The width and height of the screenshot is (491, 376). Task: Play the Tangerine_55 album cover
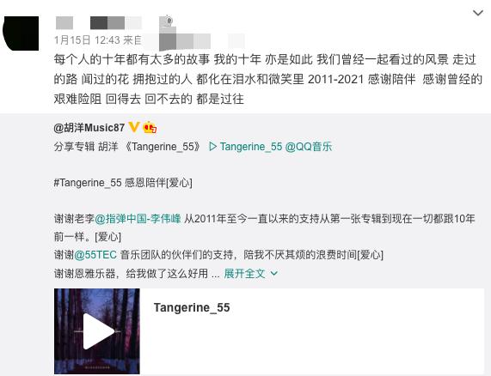tap(97, 331)
